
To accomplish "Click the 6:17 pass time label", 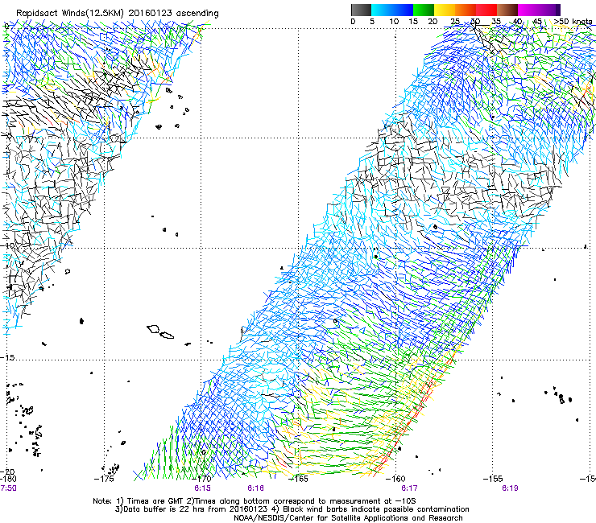I will tap(409, 488).
